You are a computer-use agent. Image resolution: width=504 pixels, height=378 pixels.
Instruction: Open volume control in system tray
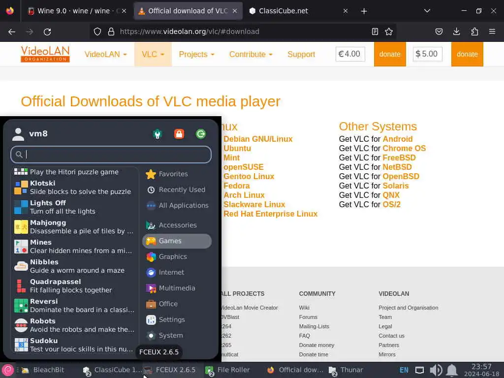point(436,370)
